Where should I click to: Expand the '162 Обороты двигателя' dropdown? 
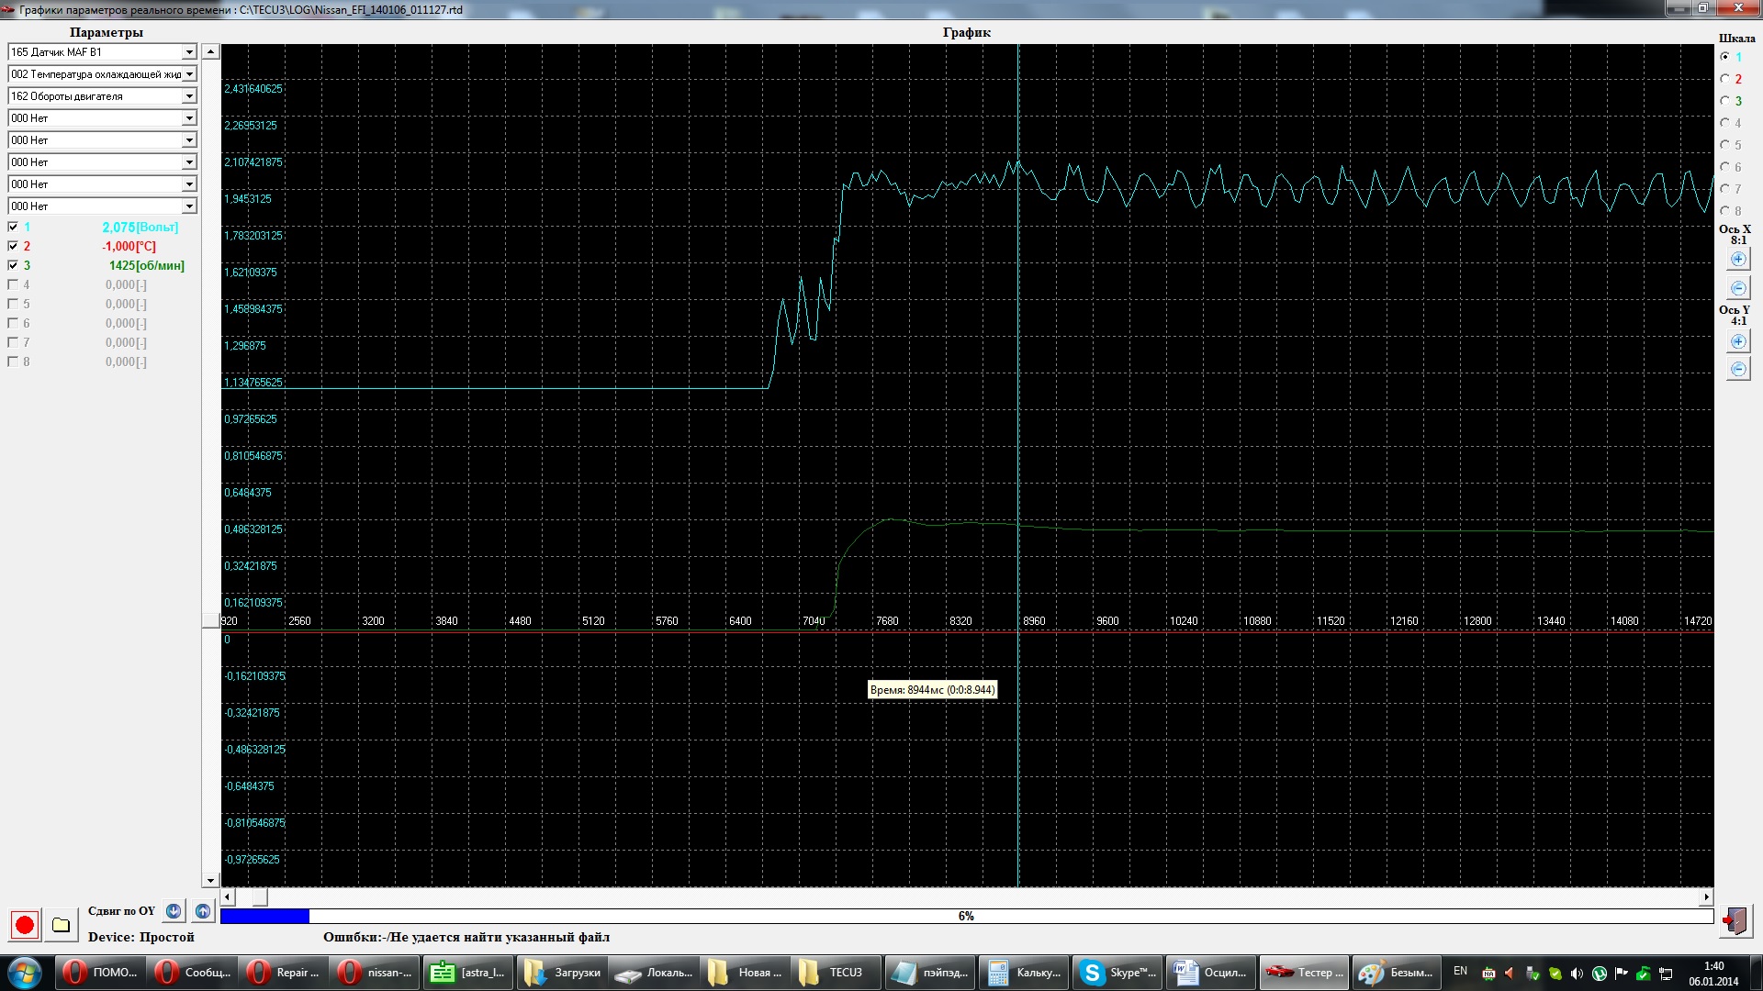189,96
